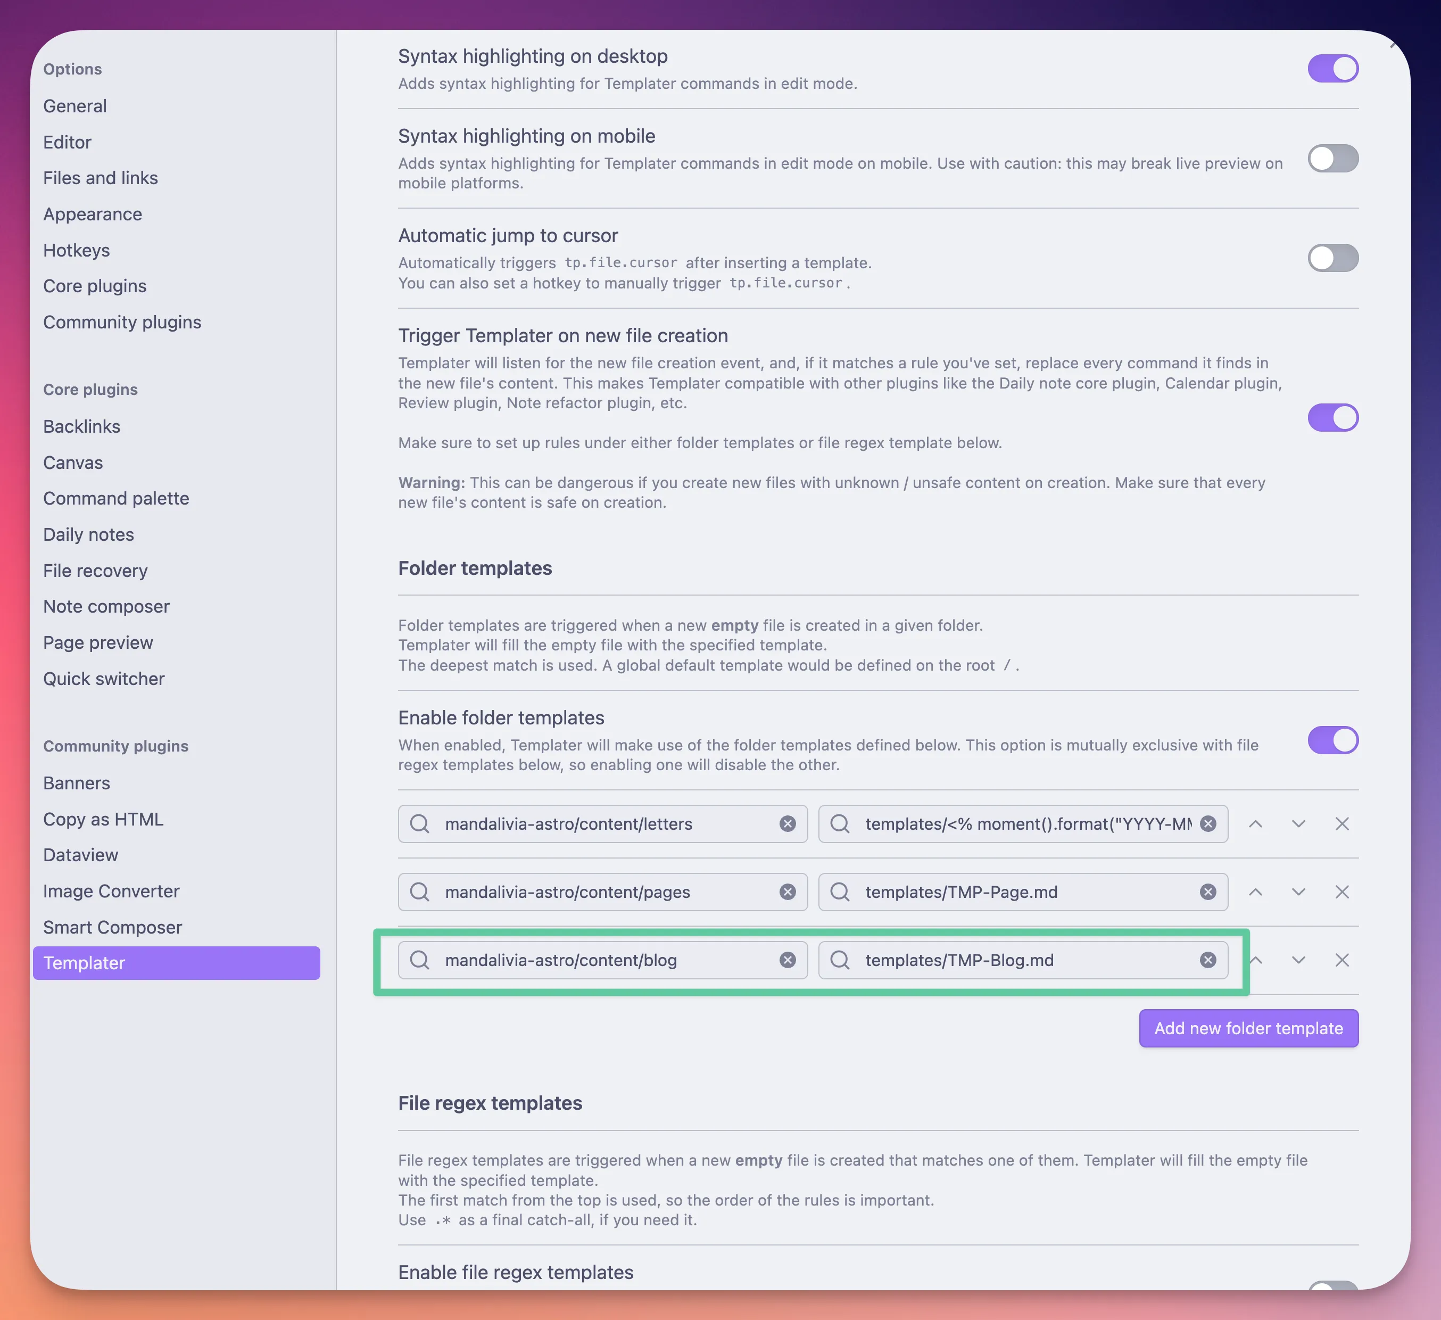Delete the letters folder template row
Screen dimensions: 1441x1320
tap(1343, 824)
